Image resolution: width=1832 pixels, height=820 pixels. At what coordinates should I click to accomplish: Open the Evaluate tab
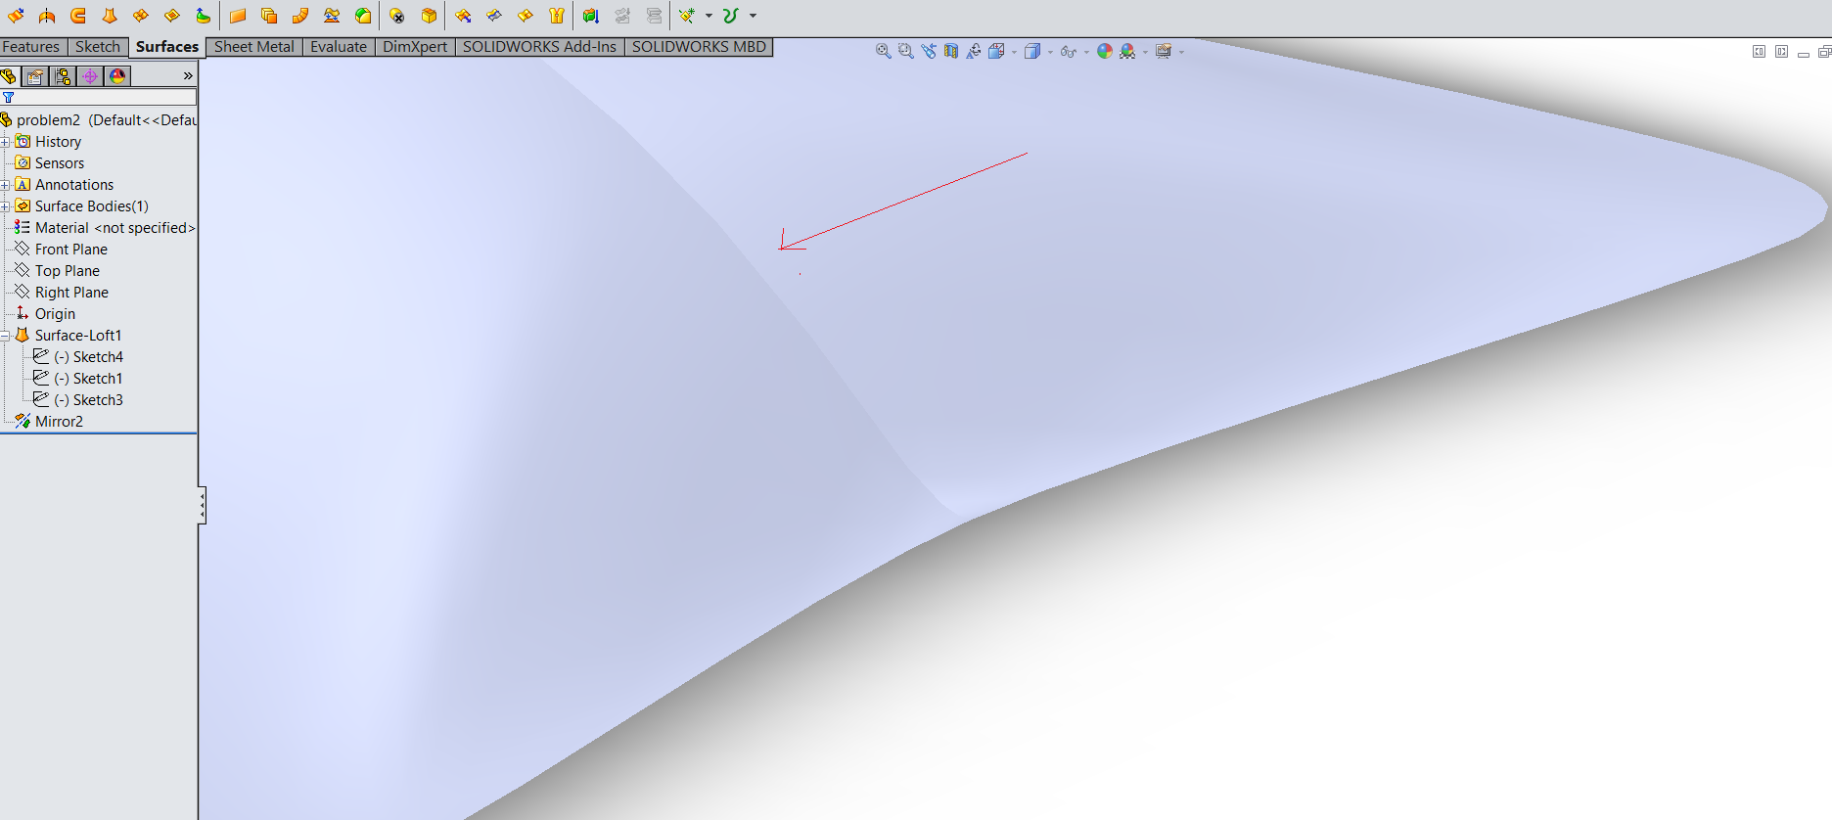click(339, 47)
